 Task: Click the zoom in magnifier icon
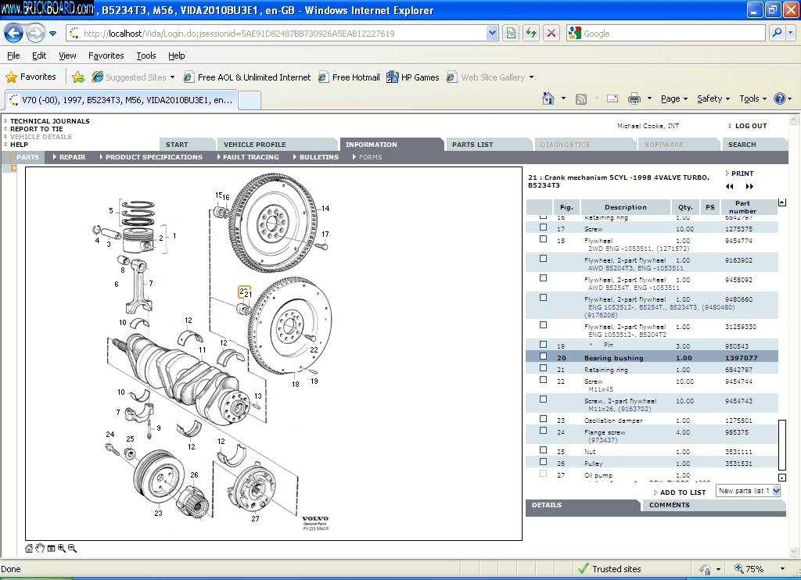61,549
